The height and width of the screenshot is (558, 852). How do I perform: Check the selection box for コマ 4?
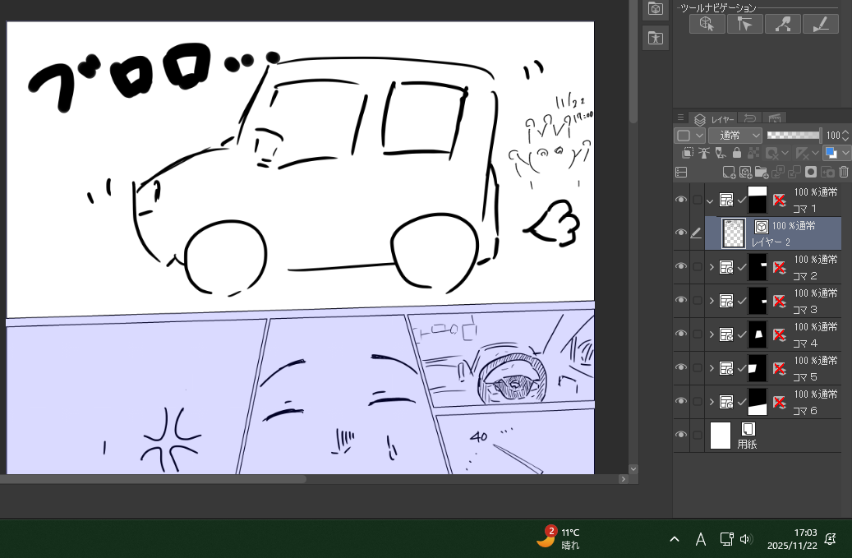click(698, 334)
